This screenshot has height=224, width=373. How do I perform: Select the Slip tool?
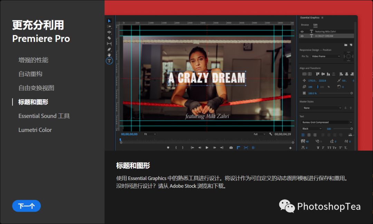[109, 44]
